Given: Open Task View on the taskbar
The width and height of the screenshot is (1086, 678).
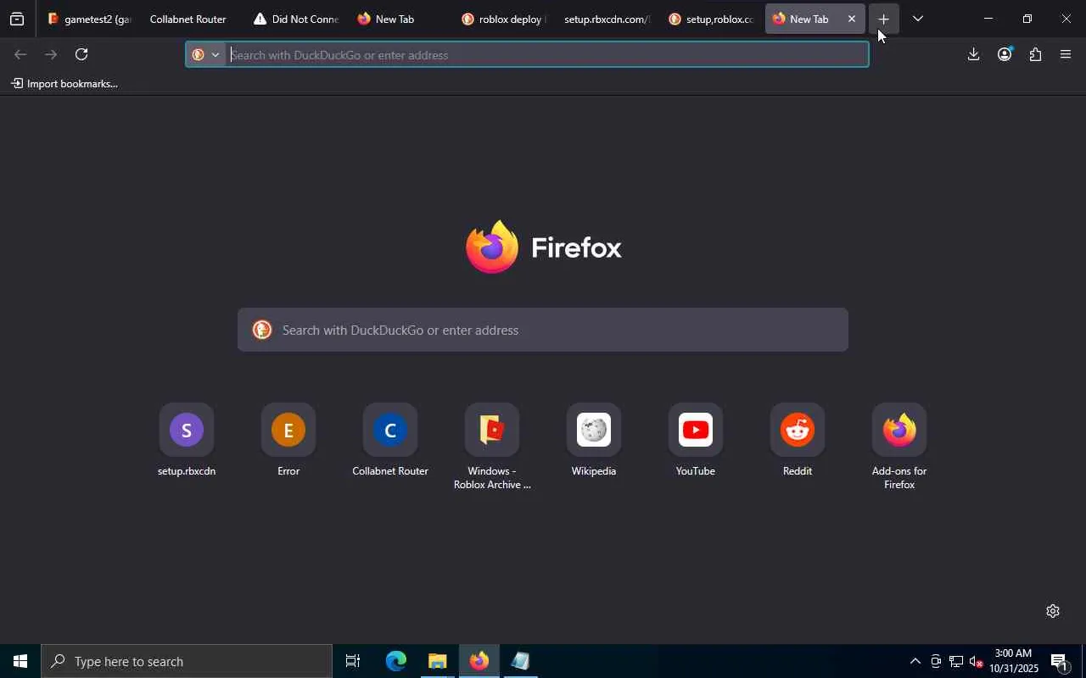Looking at the screenshot, I should point(353,661).
